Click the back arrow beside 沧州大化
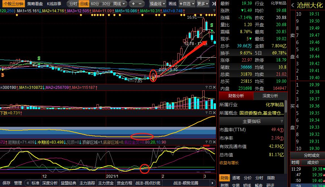 (x=292, y=5)
